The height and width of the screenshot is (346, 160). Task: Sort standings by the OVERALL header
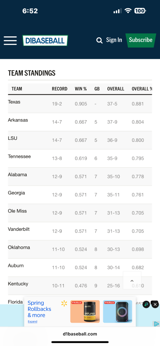point(116,89)
